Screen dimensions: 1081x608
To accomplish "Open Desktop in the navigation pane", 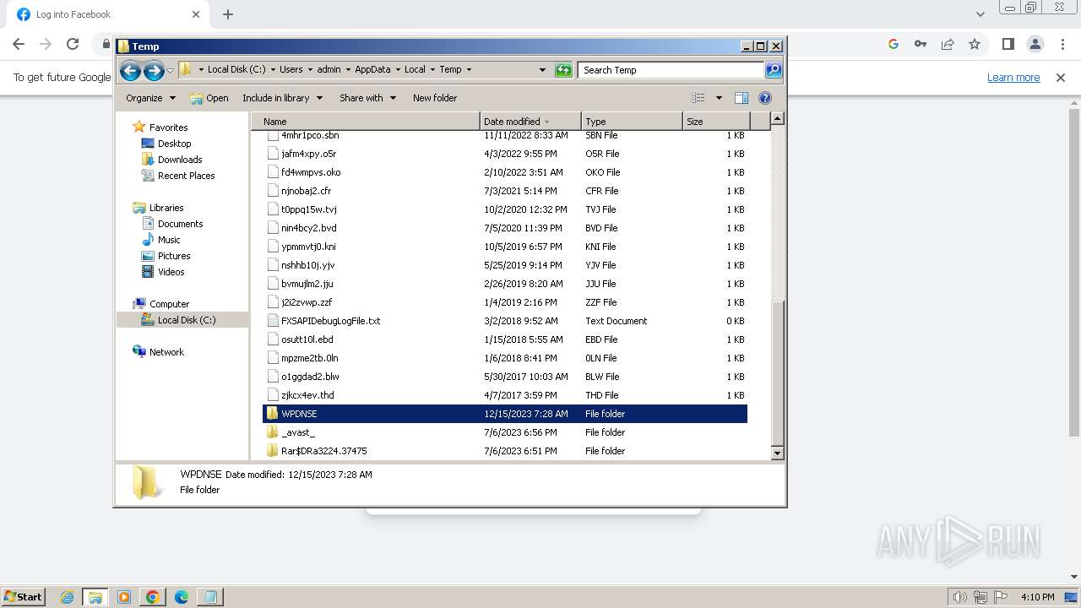I will point(174,144).
